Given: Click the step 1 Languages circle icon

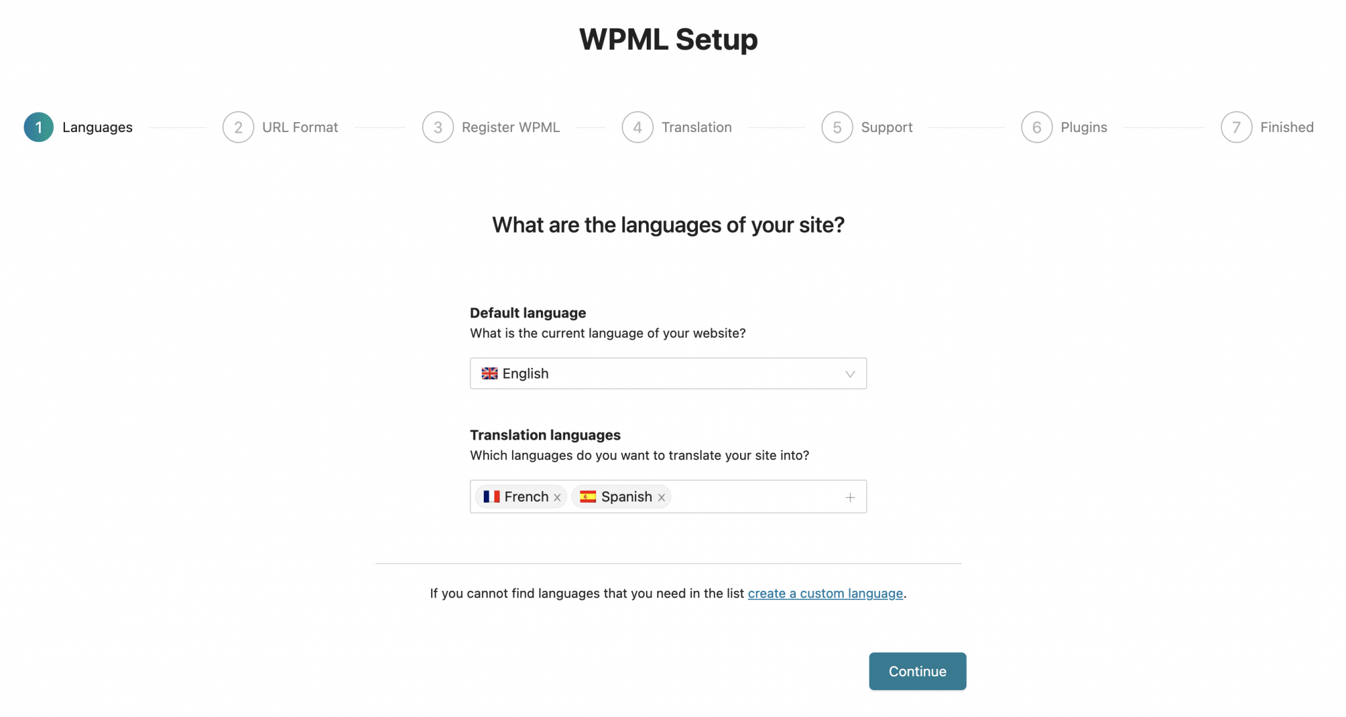Looking at the screenshot, I should click(37, 127).
